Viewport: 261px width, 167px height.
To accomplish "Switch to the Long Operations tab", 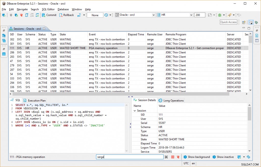I will pos(171,100).
